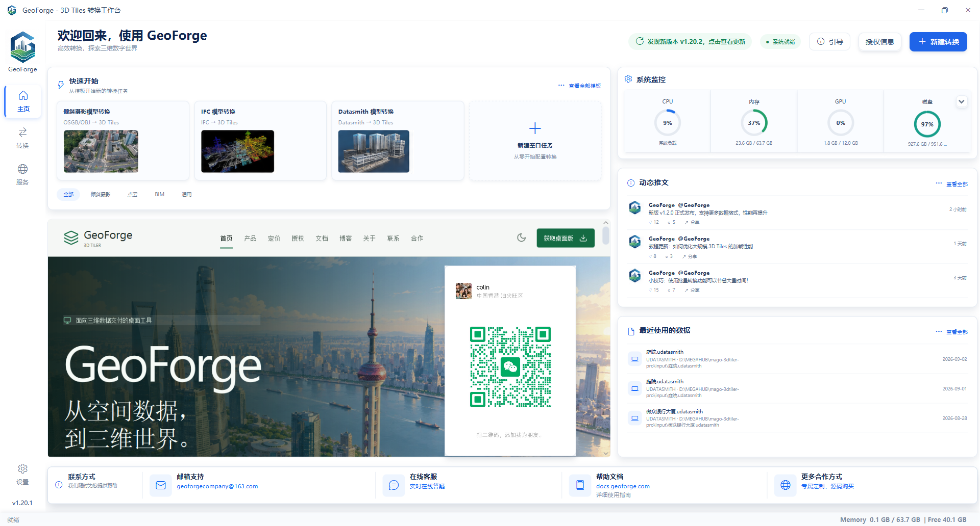Screen dimensions: 980x526
Task: Click the 内存 37% usage gauge
Action: [754, 123]
